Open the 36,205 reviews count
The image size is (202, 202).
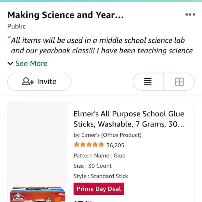tap(115, 145)
